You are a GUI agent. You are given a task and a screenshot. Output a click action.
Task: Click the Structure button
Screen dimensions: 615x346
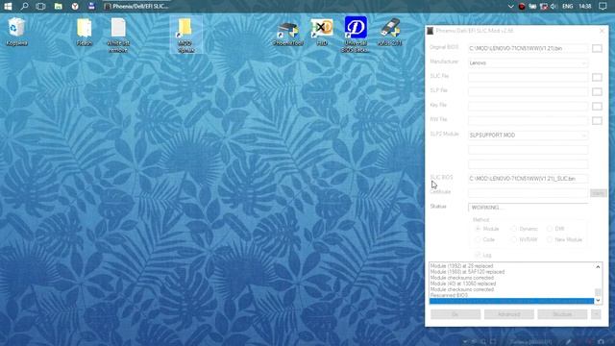click(x=562, y=314)
